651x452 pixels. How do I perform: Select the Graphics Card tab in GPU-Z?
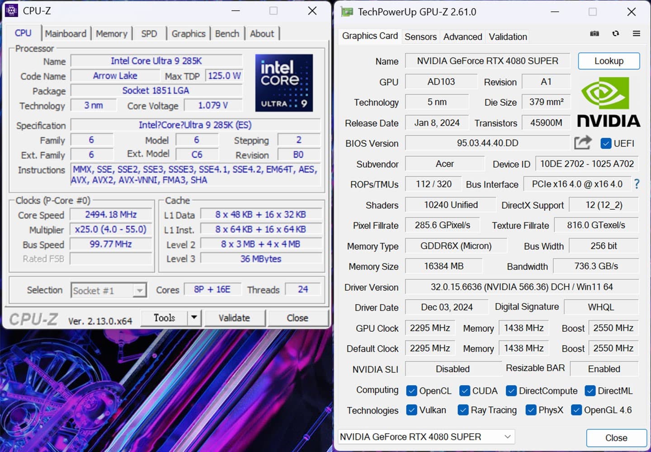(370, 36)
